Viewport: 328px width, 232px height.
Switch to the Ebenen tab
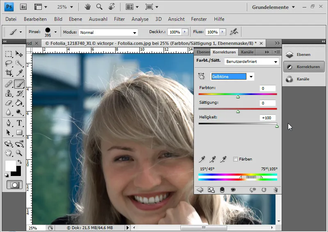203,52
